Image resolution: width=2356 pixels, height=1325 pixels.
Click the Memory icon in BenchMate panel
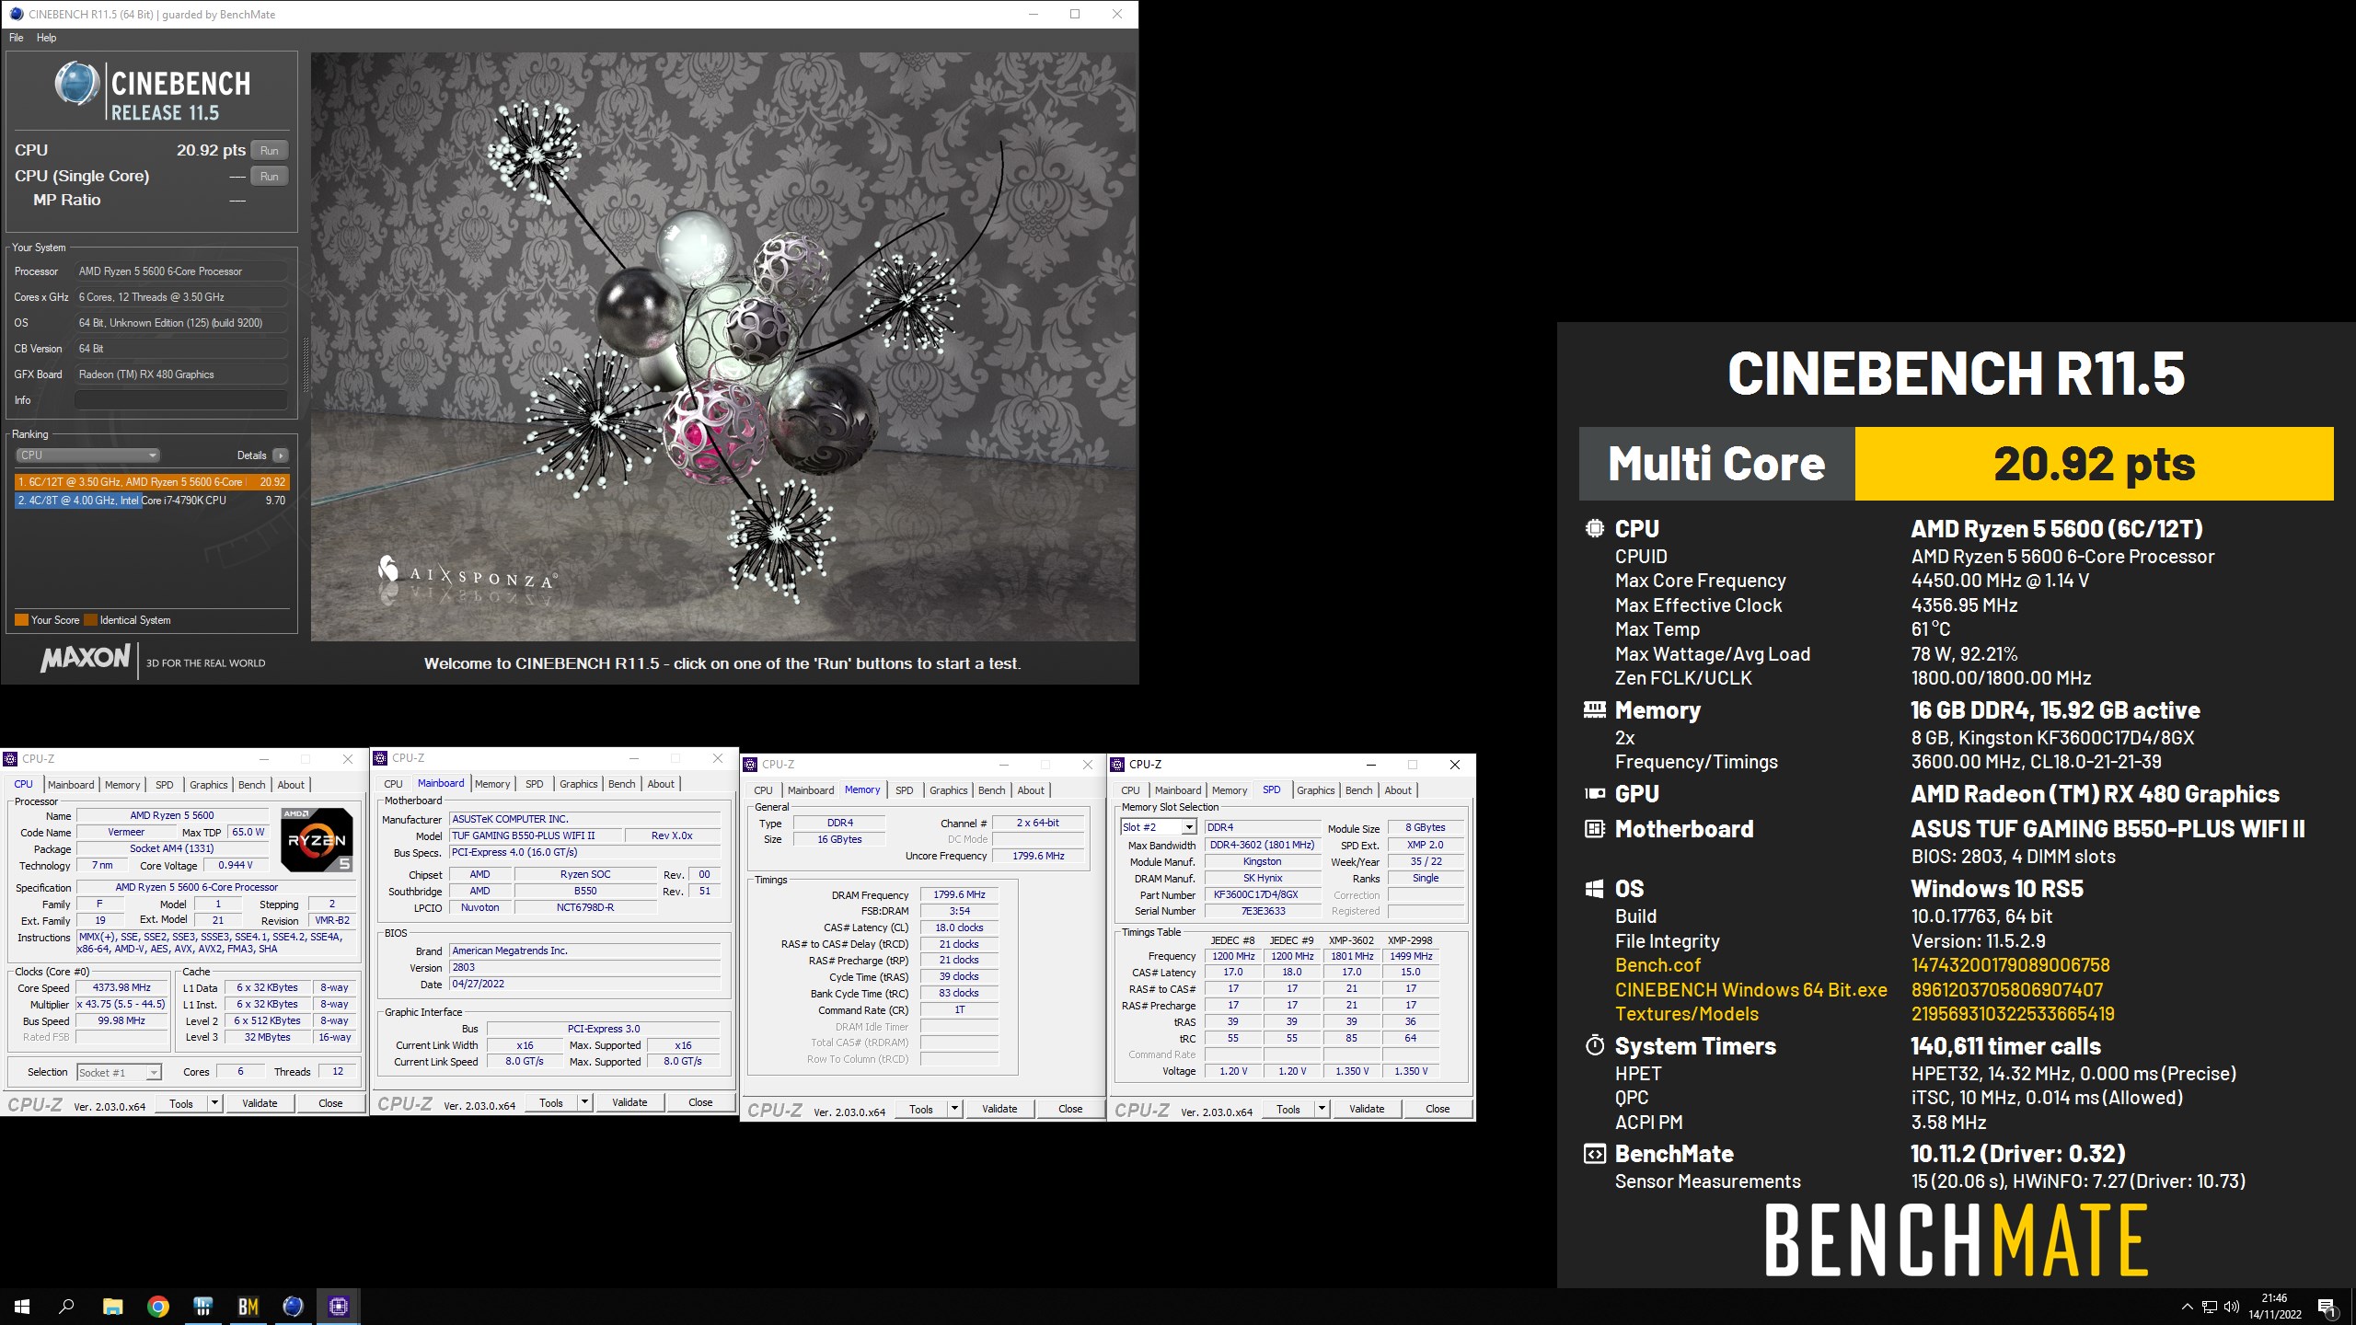[1595, 710]
